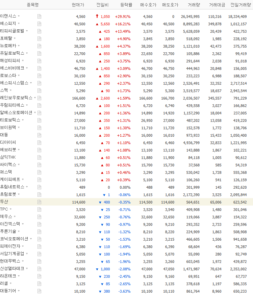
Task: Open the document icon for 대동기어
Action: pyautogui.click(x=39, y=291)
